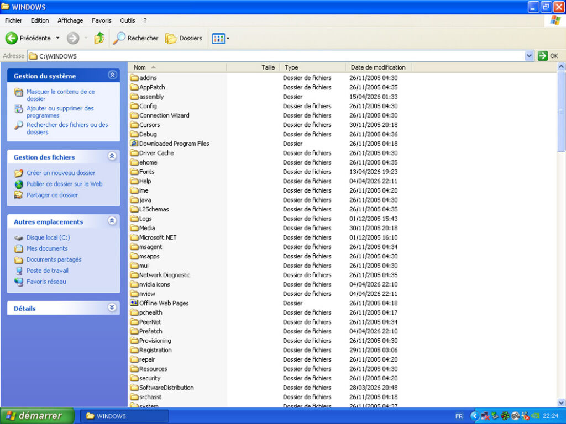The image size is (566, 424).
Task: Collapse the Autres emplacements panel
Action: pos(112,221)
